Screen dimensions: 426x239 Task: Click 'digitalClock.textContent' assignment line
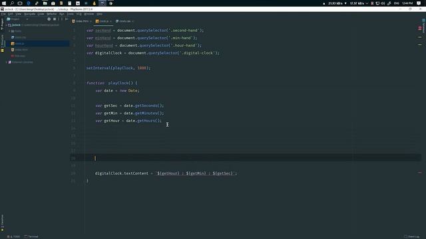coord(166,173)
